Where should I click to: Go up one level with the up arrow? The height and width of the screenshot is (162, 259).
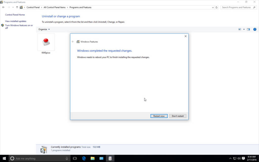coord(17,7)
